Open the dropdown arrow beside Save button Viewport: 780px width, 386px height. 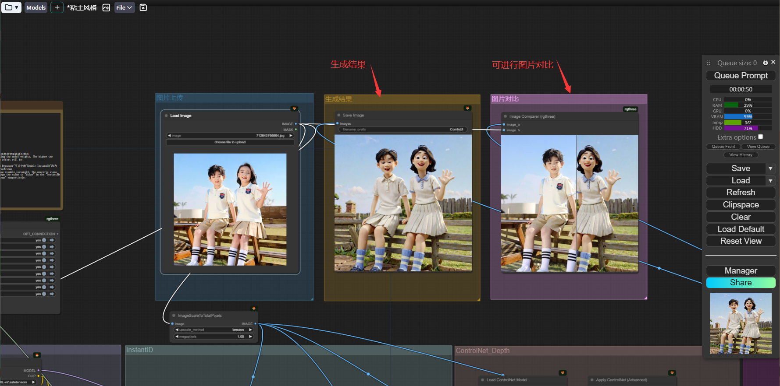pos(770,168)
